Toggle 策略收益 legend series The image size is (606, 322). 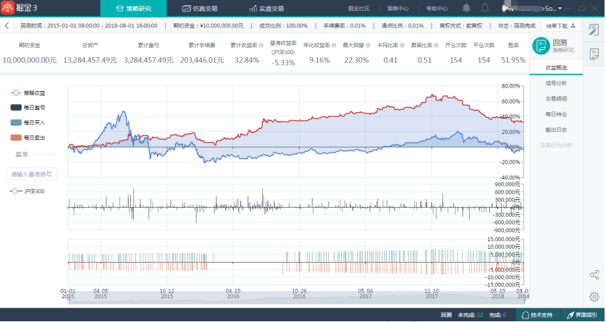28,93
